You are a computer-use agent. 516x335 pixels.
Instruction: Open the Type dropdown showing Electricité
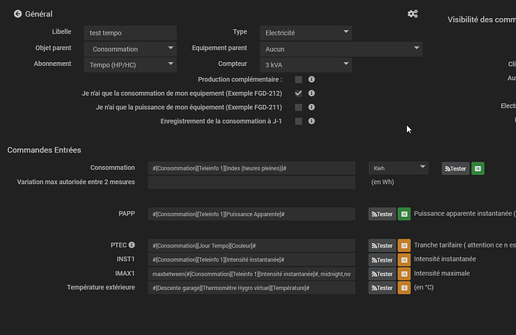[x=306, y=33]
